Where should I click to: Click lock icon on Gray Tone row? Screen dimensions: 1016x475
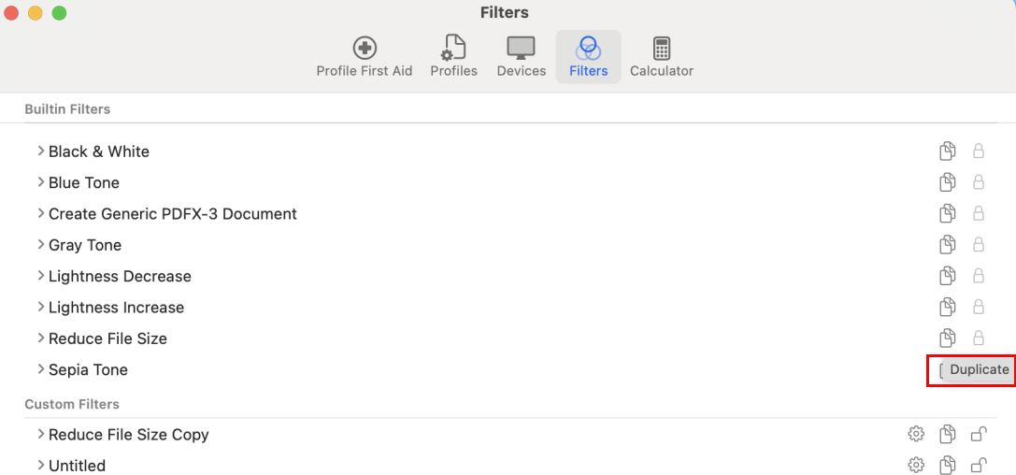979,244
